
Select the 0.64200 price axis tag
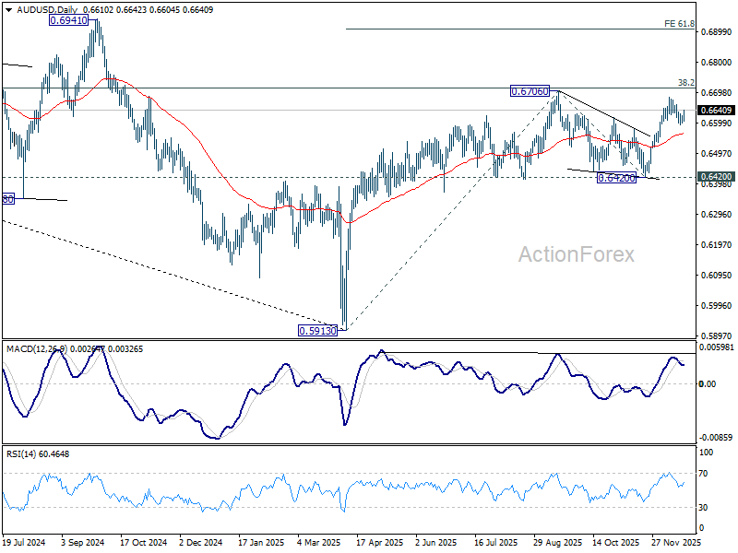point(717,176)
